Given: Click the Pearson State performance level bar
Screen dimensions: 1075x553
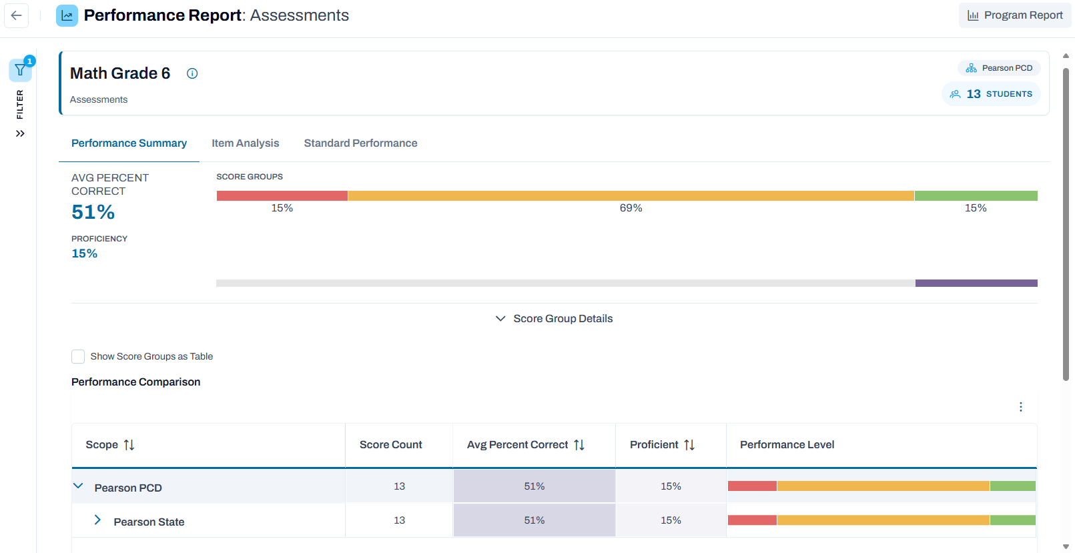Looking at the screenshot, I should 881,520.
